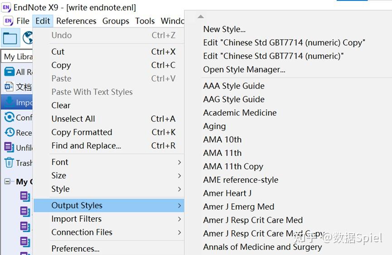Viewport: 392px width, 255px height.
Task: Select Copy Formatted from Edit menu
Action: coord(82,132)
